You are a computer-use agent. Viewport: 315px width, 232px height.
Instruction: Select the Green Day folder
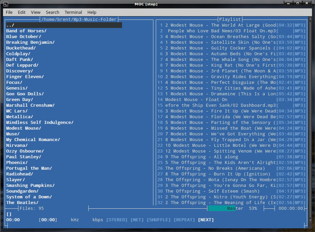(20, 100)
